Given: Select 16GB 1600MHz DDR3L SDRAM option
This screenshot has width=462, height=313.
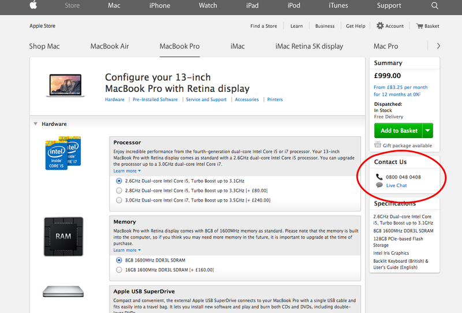Looking at the screenshot, I should pyautogui.click(x=119, y=270).
